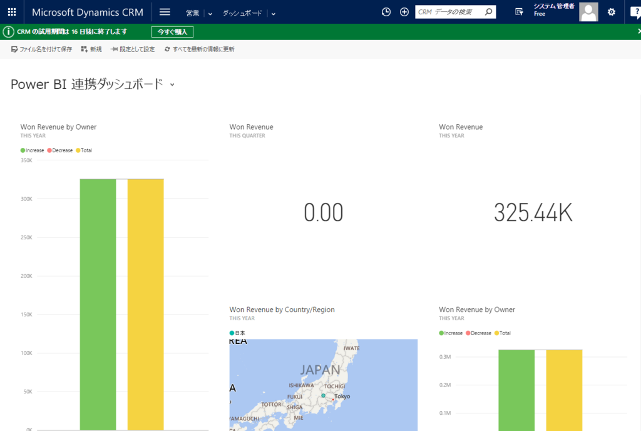Click the quick create plus icon
Screen dimensions: 641x431
coord(404,12)
